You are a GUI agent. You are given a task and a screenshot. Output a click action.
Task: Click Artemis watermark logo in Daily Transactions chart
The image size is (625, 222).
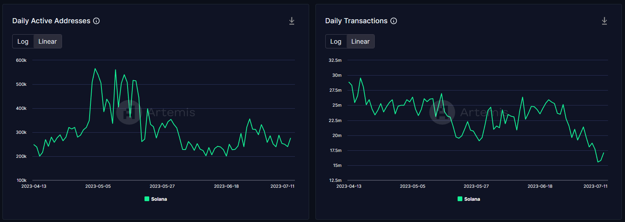point(442,112)
